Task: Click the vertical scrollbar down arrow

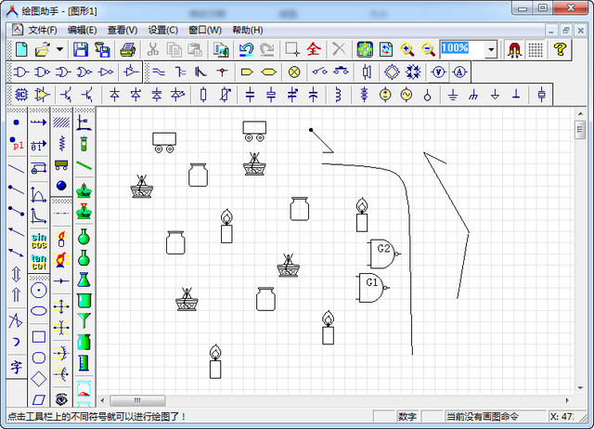Action: [580, 387]
